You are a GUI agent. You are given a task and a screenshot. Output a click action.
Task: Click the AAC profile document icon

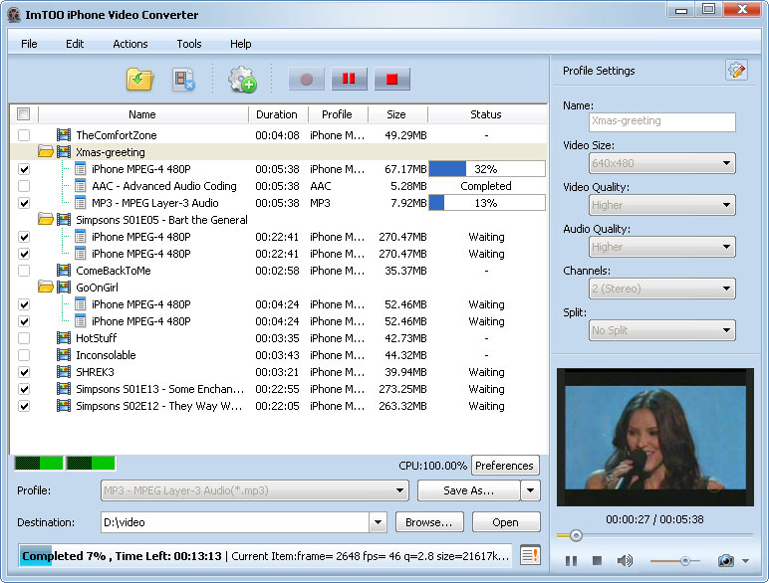click(x=81, y=186)
